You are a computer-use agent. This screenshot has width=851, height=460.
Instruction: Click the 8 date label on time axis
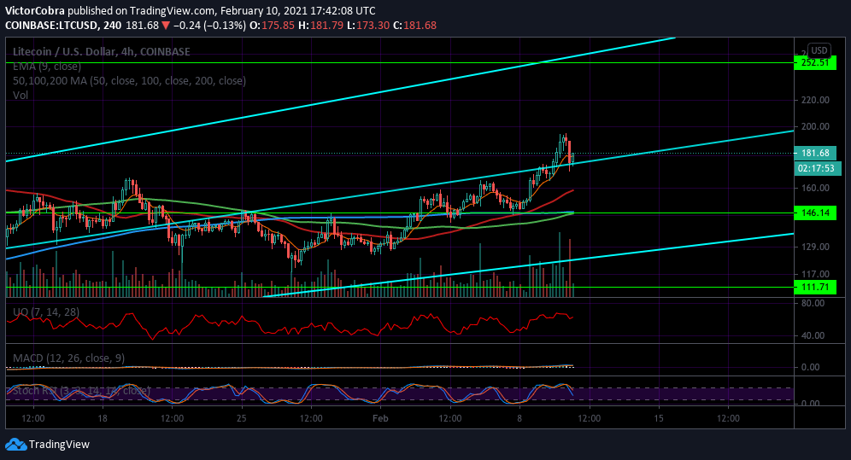tap(519, 418)
